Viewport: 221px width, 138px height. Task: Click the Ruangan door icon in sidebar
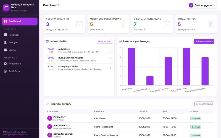tap(5, 43)
